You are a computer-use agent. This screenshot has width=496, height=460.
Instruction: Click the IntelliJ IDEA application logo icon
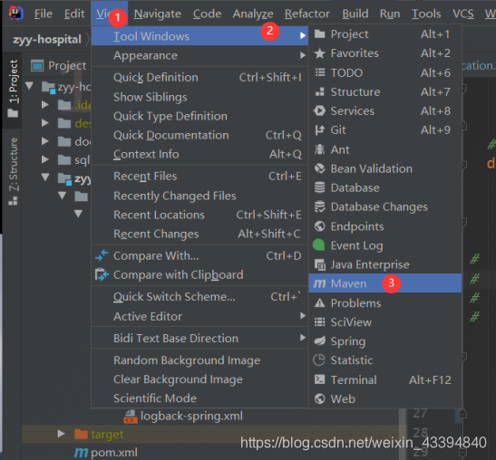coord(15,14)
